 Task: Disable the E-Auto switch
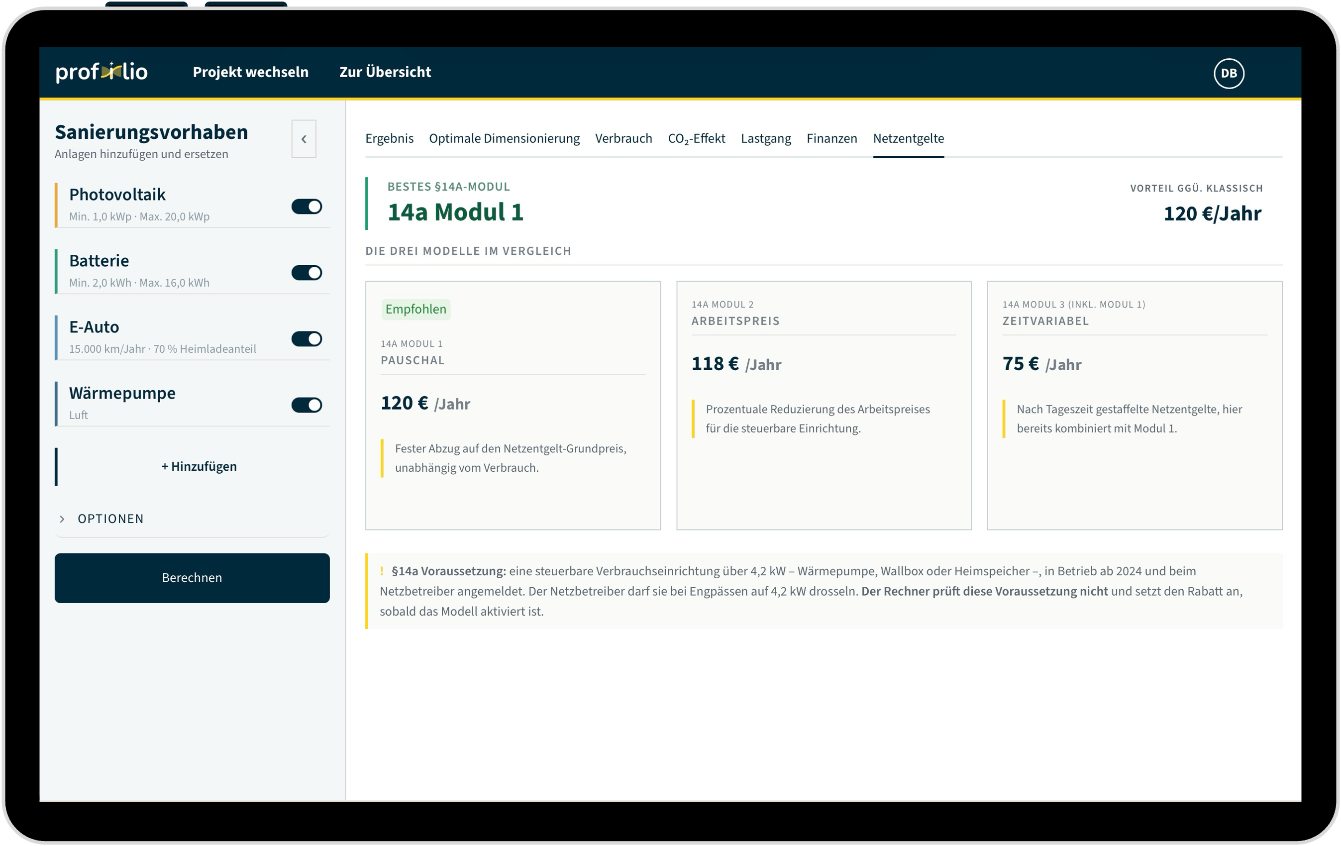tap(307, 338)
